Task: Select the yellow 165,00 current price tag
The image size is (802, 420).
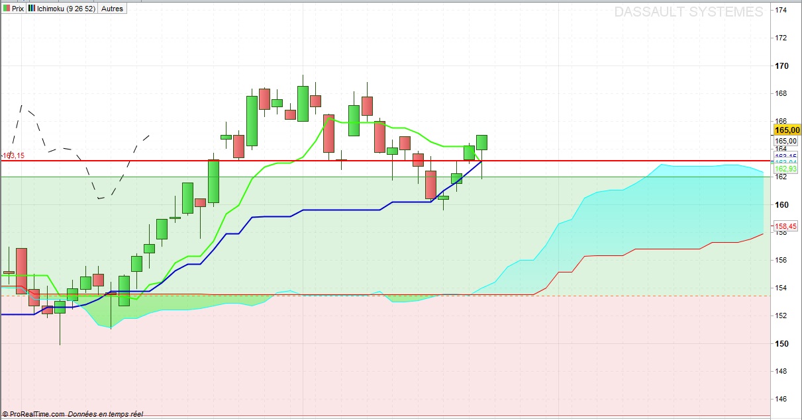Action: (787, 130)
